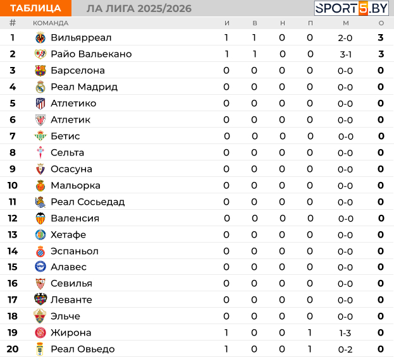Open the Севилья team name link

(71, 284)
